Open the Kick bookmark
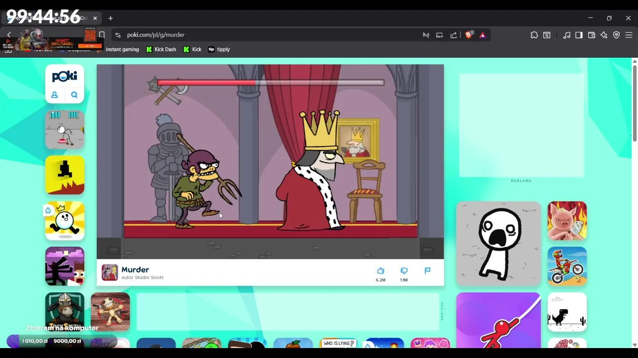 [192, 49]
